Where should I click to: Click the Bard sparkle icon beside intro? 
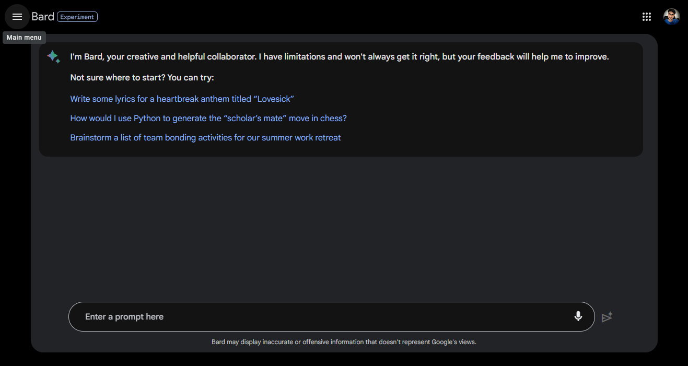(x=54, y=57)
